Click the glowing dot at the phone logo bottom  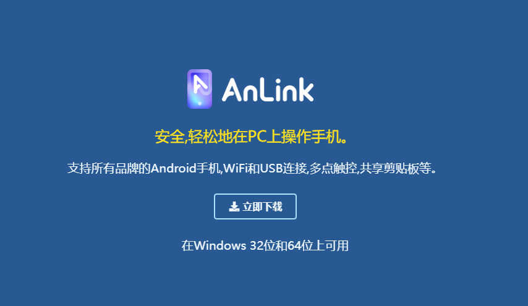pos(200,103)
